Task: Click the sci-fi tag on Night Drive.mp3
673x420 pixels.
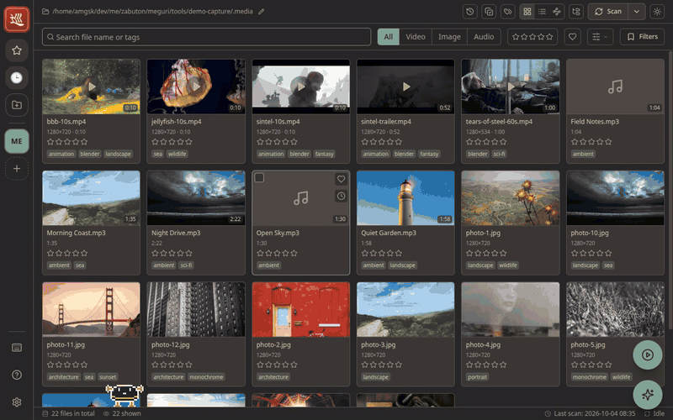Action: coord(186,265)
